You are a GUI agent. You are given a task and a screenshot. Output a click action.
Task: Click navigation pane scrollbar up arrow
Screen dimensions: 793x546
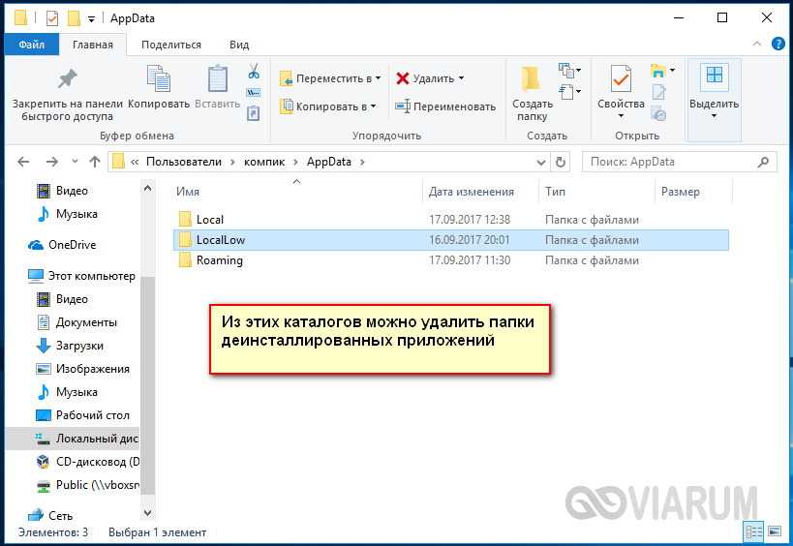[x=147, y=189]
